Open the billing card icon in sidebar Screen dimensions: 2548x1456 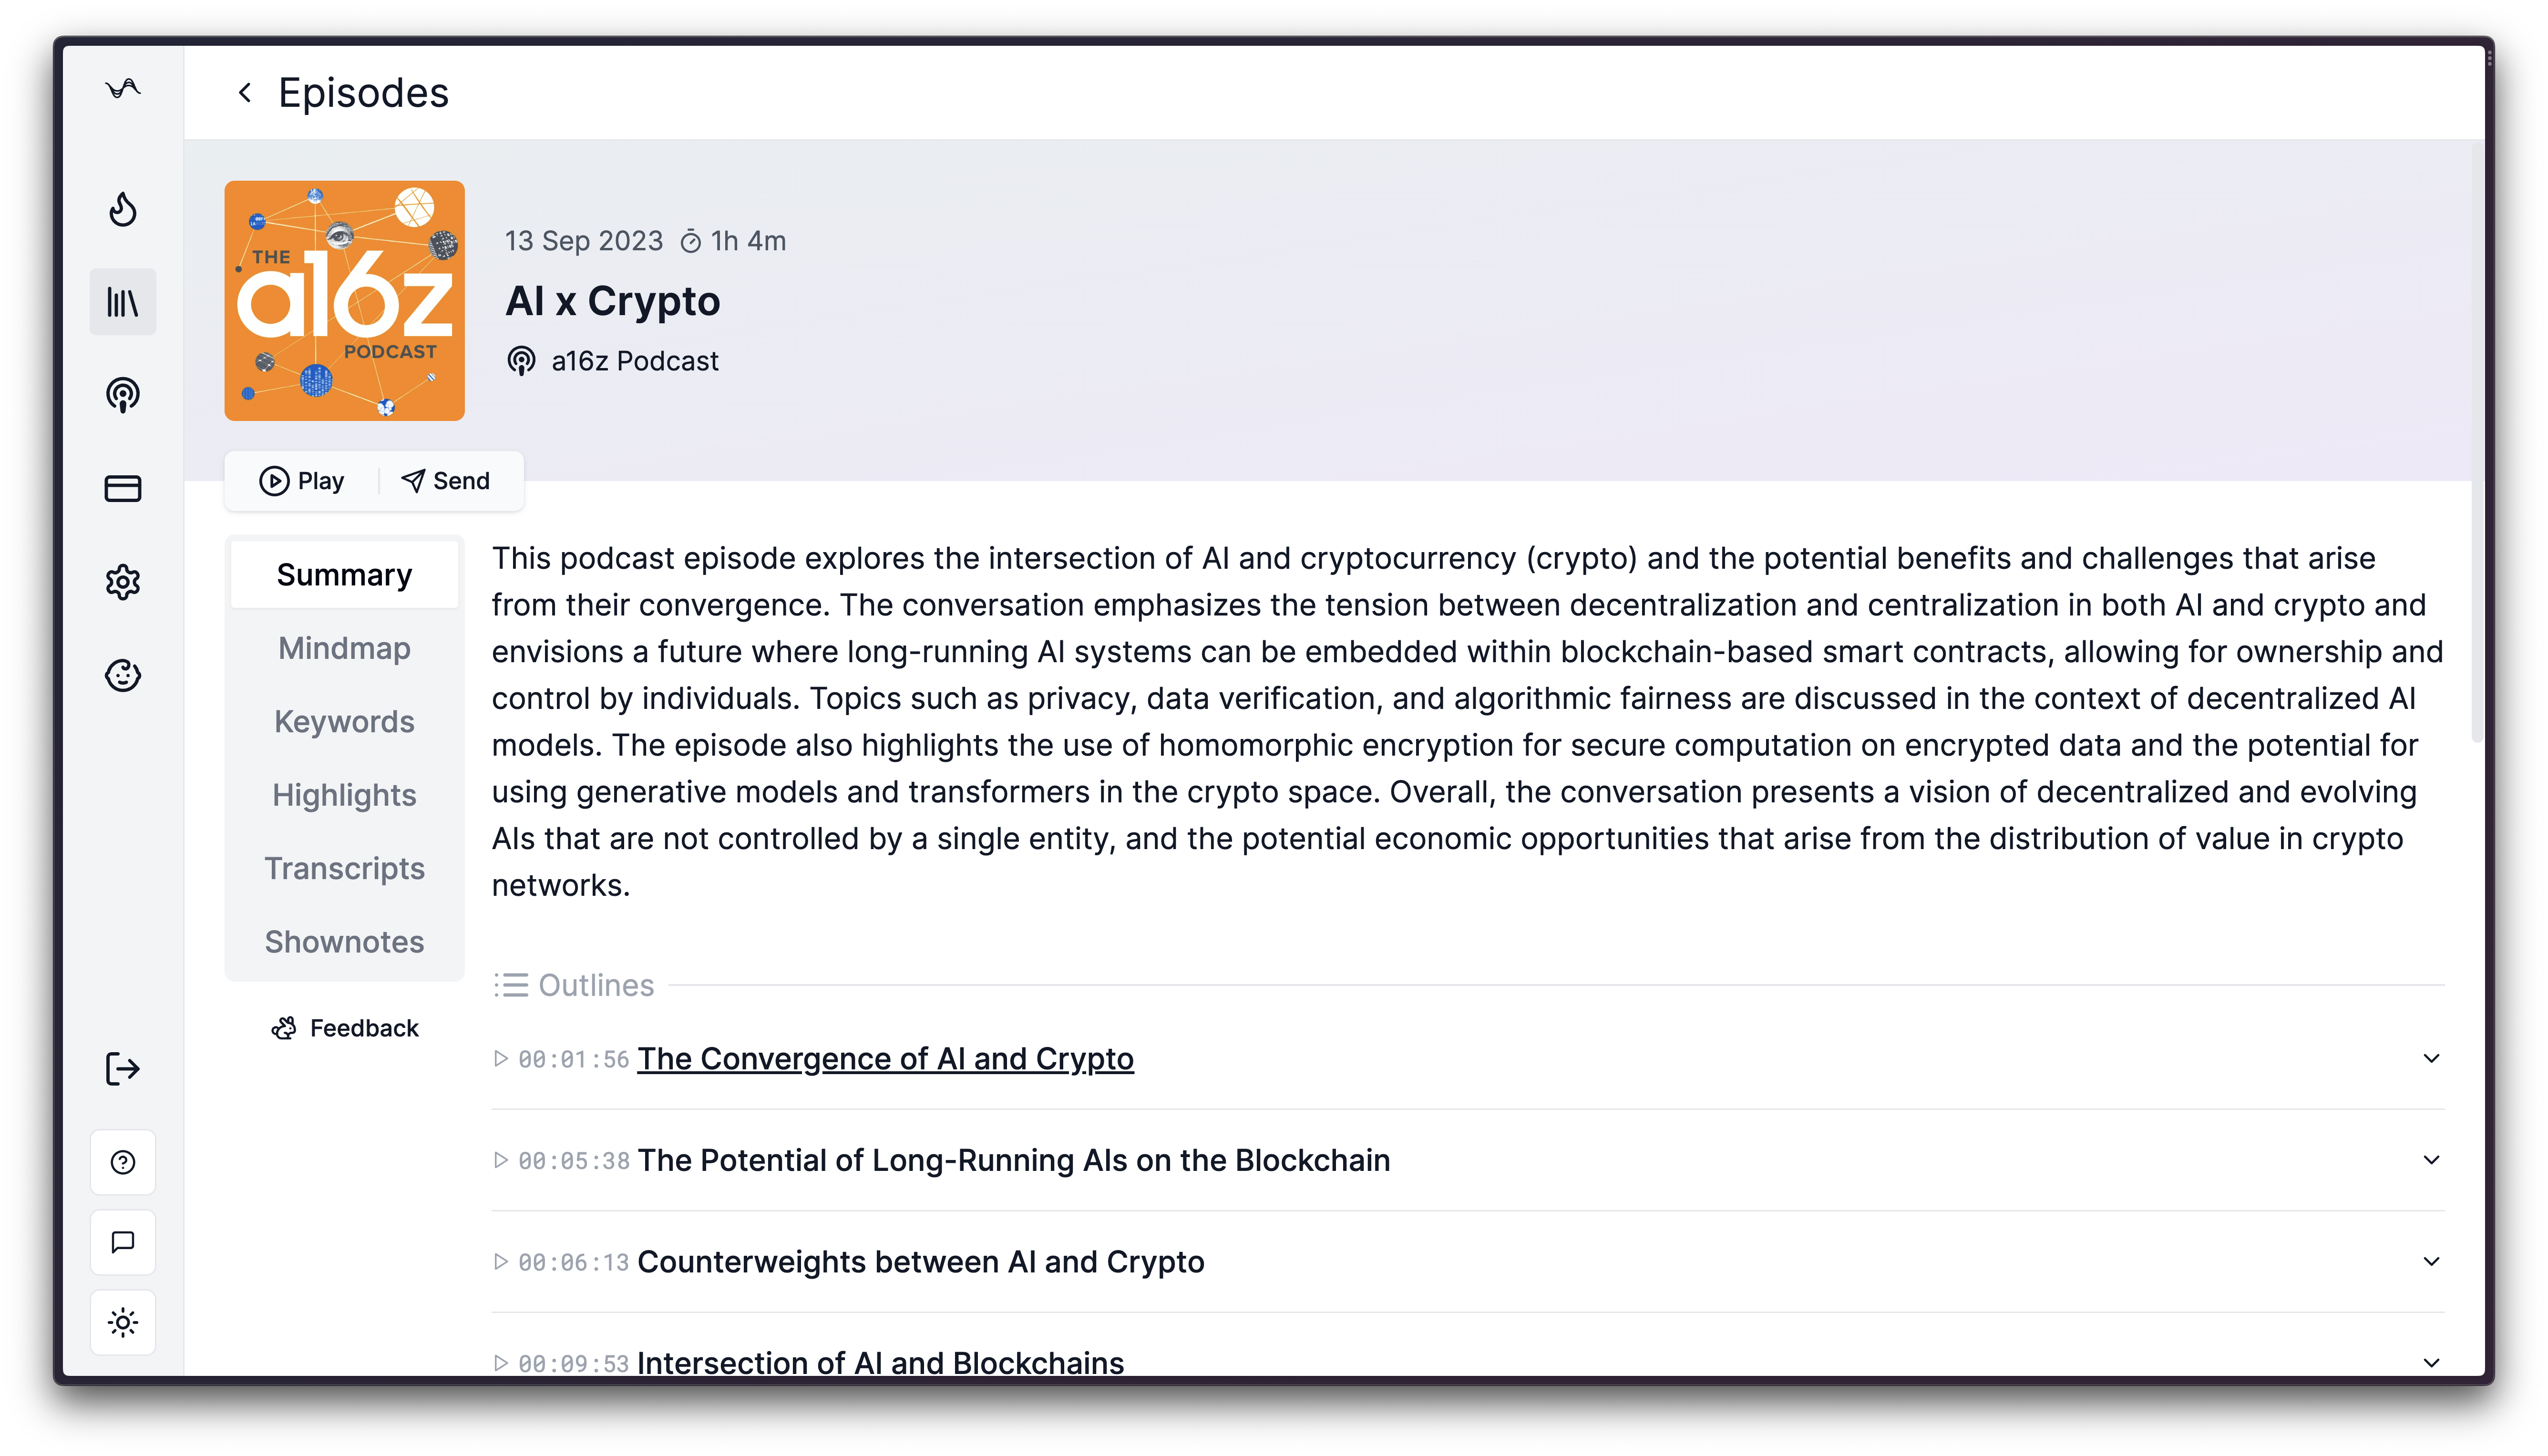[x=123, y=488]
